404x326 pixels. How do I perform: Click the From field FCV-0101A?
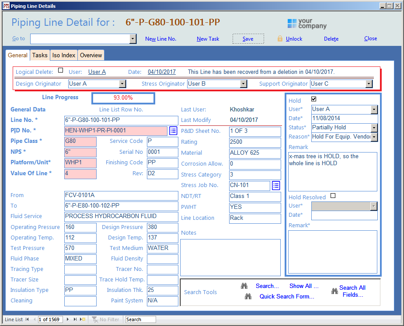click(x=121, y=195)
